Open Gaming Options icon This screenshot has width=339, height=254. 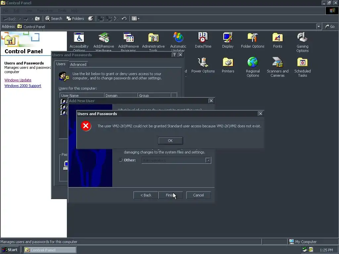click(x=303, y=42)
